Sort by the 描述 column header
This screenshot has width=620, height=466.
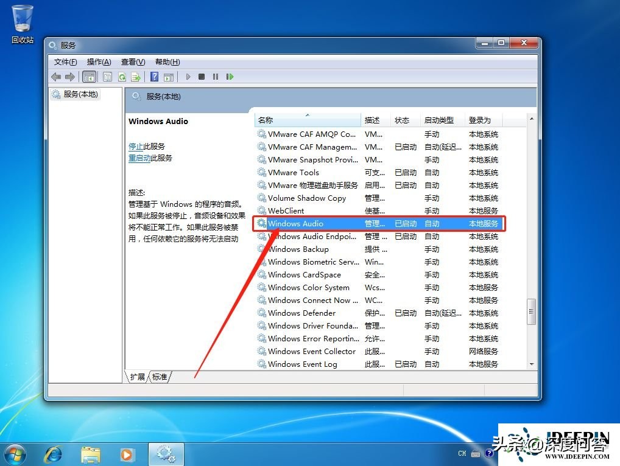pyautogui.click(x=376, y=120)
